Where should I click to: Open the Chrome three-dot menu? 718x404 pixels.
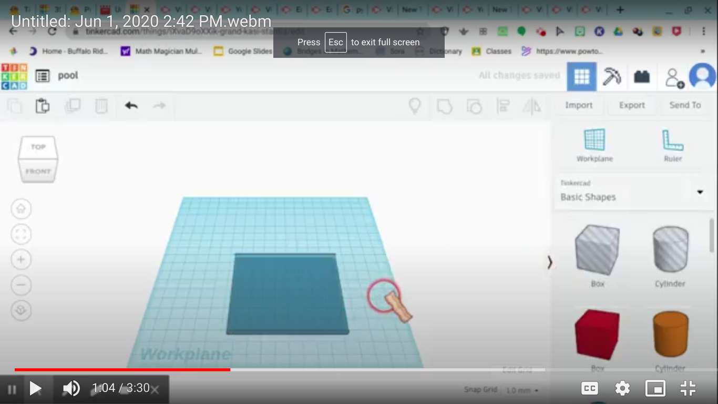click(x=703, y=32)
